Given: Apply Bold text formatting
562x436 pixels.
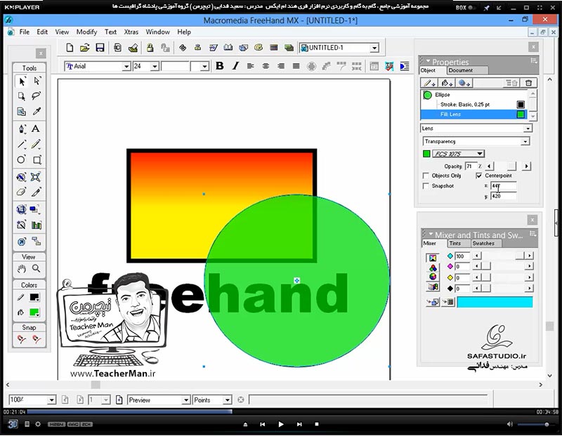Looking at the screenshot, I should click(x=220, y=66).
